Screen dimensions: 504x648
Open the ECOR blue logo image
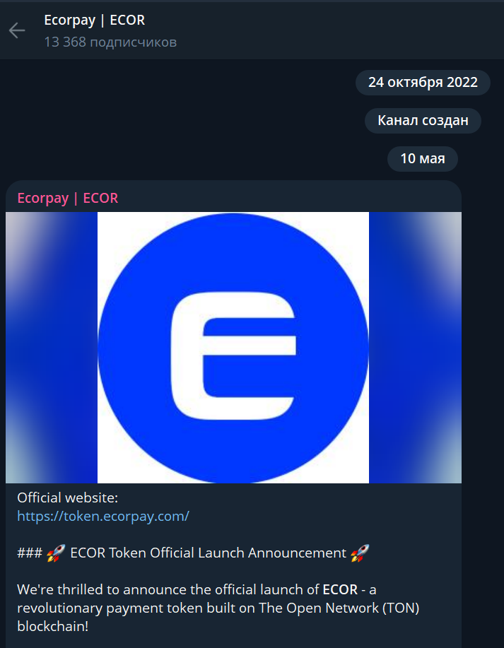pyautogui.click(x=233, y=348)
